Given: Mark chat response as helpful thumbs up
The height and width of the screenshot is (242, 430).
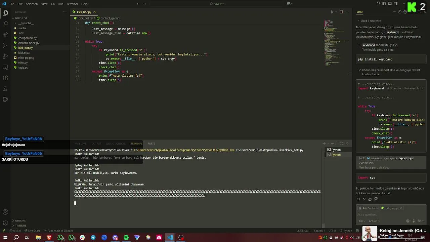Looking at the screenshot, I should pyautogui.click(x=370, y=199).
